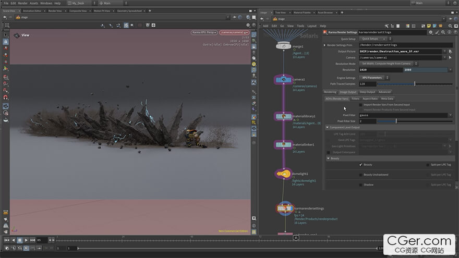The image size is (459, 258).
Task: Click the View tool camera icon in viewport
Action: (x=17, y=35)
